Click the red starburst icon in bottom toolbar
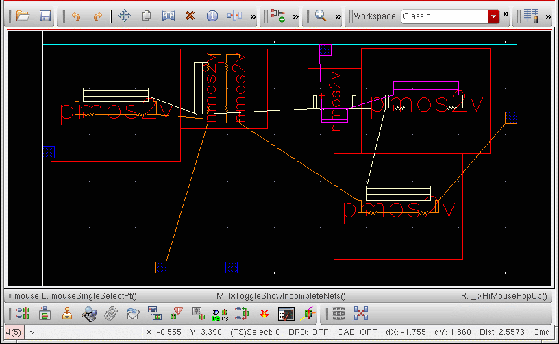 click(x=264, y=315)
